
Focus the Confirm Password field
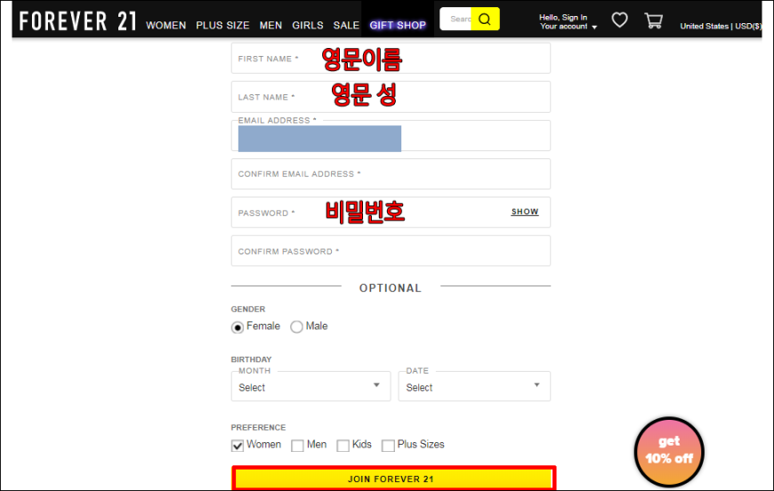point(391,251)
